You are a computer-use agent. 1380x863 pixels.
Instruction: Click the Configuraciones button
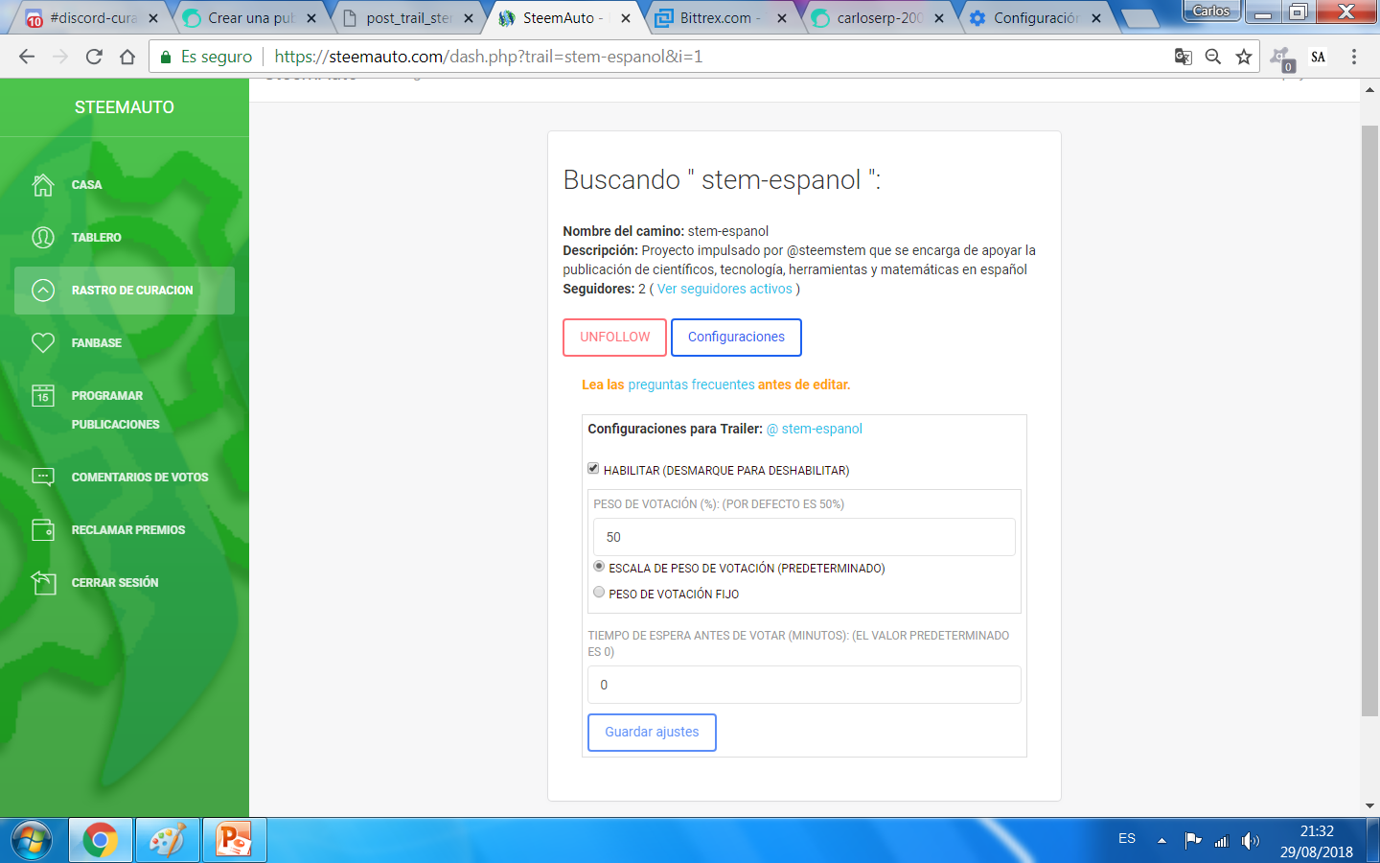(736, 338)
